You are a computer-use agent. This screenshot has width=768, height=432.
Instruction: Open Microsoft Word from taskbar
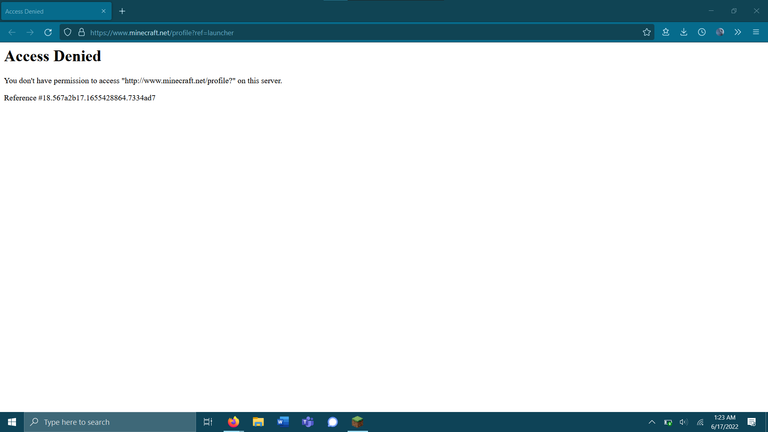(x=283, y=422)
